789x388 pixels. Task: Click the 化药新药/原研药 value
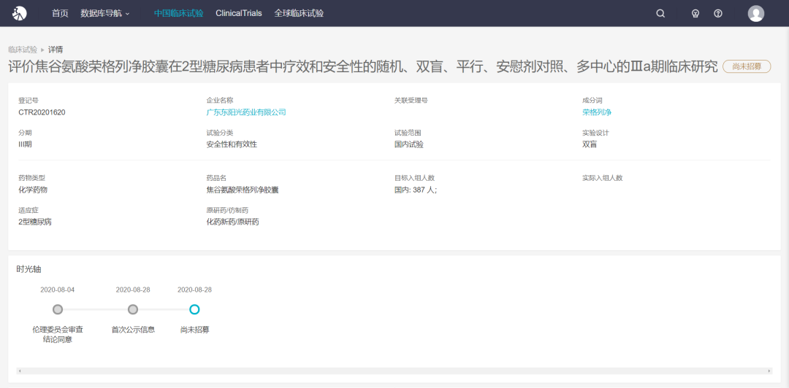232,222
